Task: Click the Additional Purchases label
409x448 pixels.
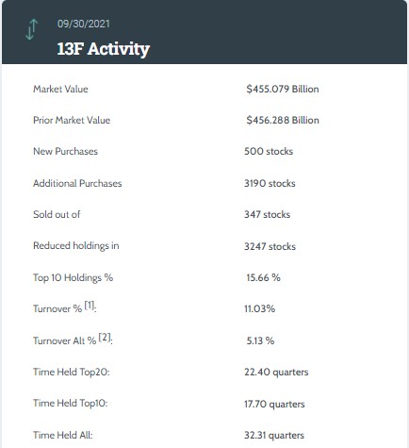Action: 77,183
